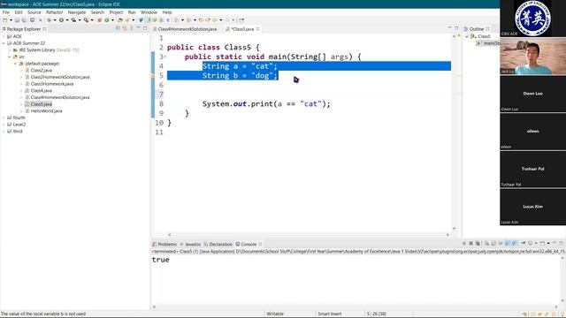Collapse the default package node
Image resolution: width=566 pixels, height=318 pixels.
(x=16, y=64)
